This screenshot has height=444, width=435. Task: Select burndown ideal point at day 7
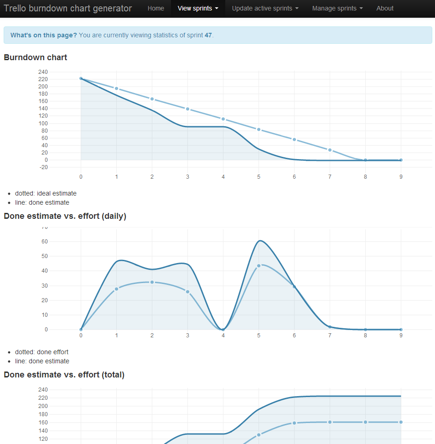[x=330, y=150]
